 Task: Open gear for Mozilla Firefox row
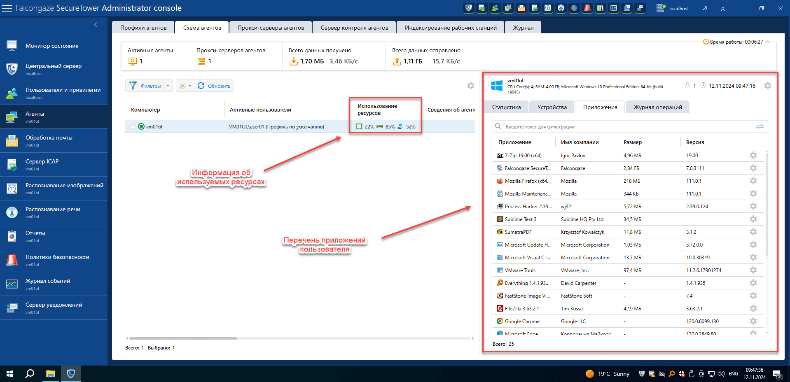click(753, 181)
